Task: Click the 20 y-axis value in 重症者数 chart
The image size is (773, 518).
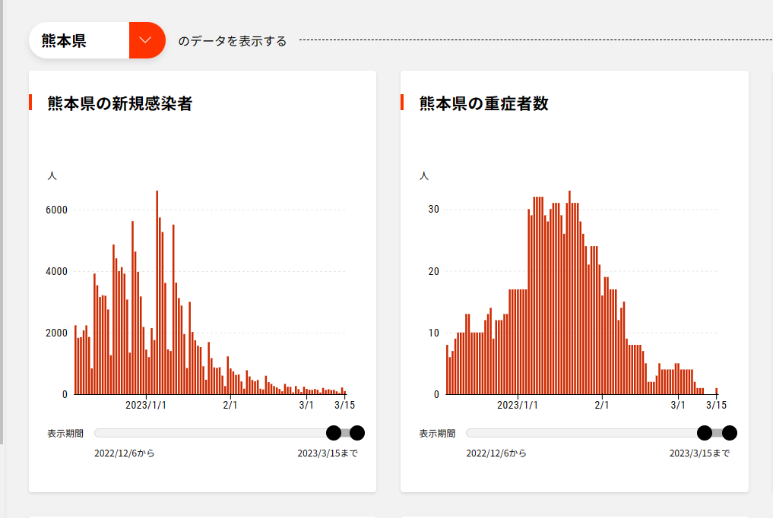Action: [x=434, y=272]
